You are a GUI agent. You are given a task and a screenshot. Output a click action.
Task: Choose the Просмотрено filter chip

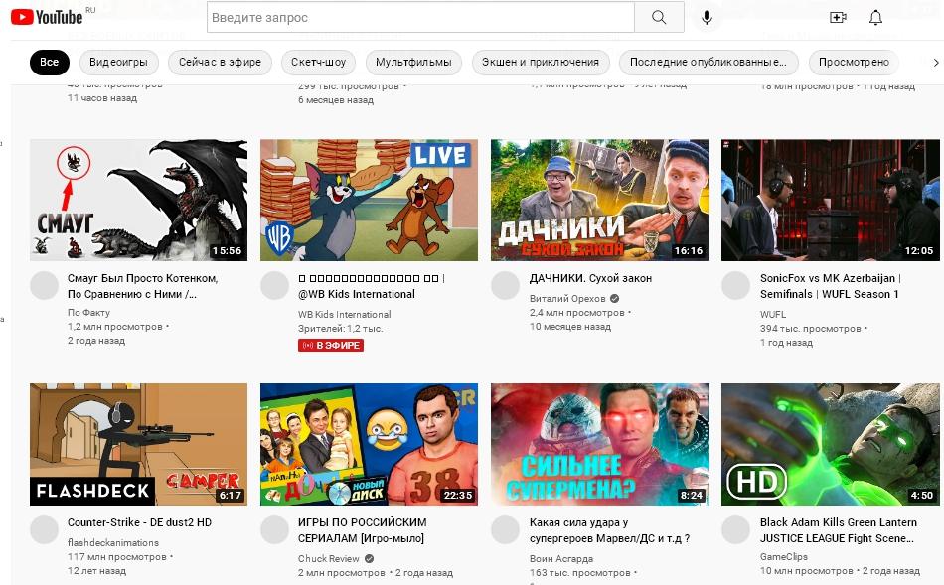854,62
